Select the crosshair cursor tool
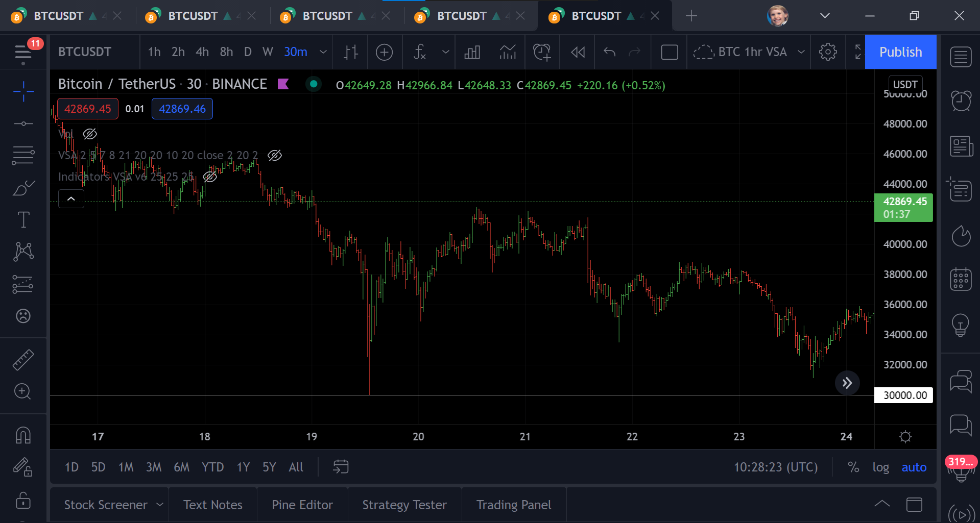The image size is (980, 523). [x=23, y=92]
